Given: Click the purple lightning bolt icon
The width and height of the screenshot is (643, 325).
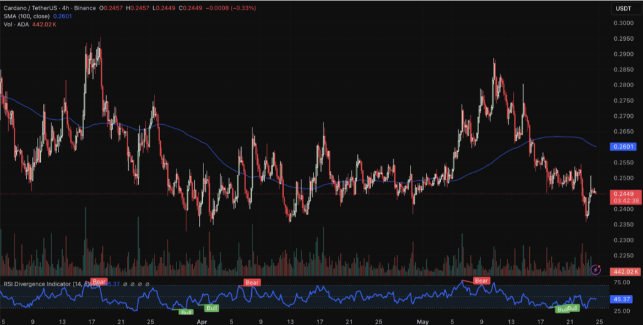Looking at the screenshot, I should coord(595,269).
